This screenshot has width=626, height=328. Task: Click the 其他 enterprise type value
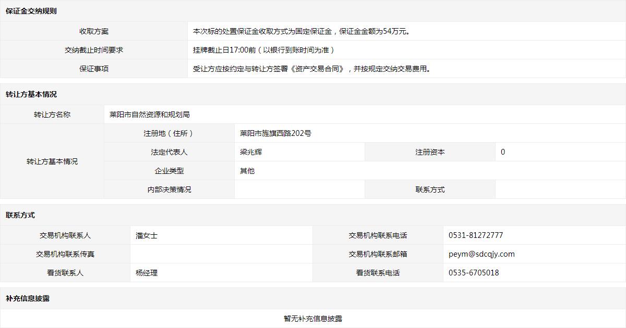click(x=247, y=171)
